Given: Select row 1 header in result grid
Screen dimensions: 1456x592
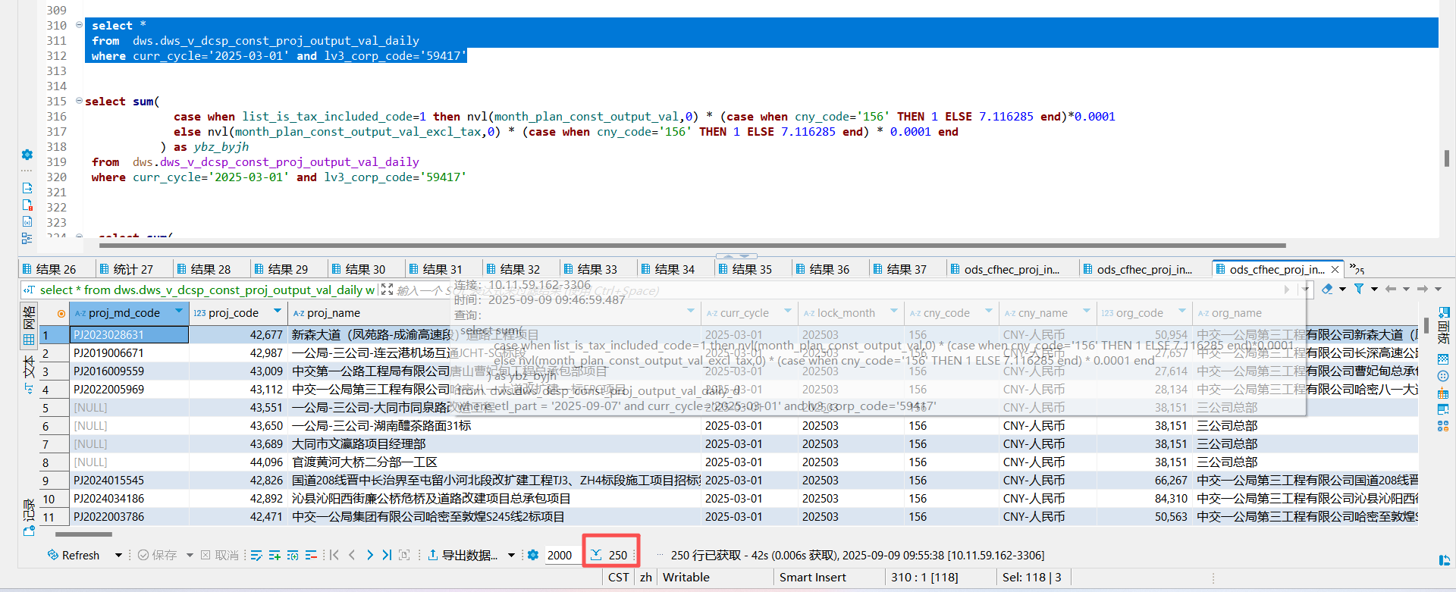Looking at the screenshot, I should (54, 335).
